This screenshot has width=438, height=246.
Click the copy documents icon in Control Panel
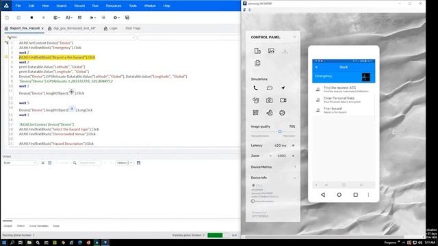[x=257, y=64]
